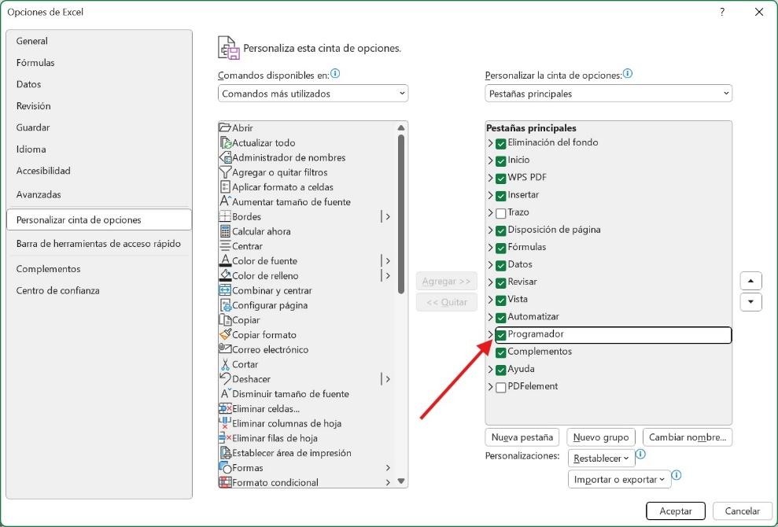The width and height of the screenshot is (778, 527).
Task: Click the Aplicar formato a celdas icon
Action: [225, 187]
